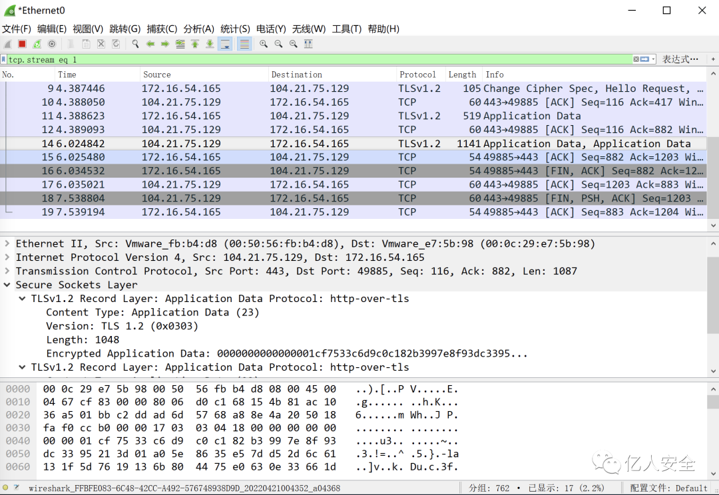The width and height of the screenshot is (719, 495).
Task: Jump to last packet icon
Action: coord(210,44)
